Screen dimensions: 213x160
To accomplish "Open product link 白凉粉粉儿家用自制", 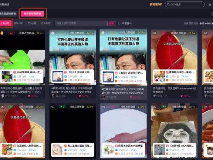I will click(x=28, y=146).
